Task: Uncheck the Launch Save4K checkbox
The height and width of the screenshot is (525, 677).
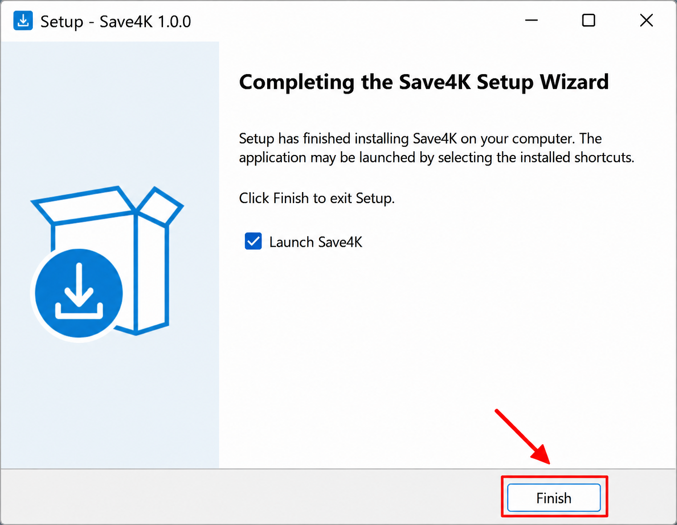Action: pyautogui.click(x=253, y=241)
